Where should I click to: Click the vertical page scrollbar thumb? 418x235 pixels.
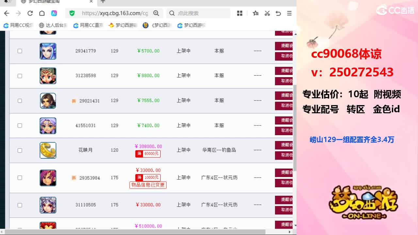(295, 127)
